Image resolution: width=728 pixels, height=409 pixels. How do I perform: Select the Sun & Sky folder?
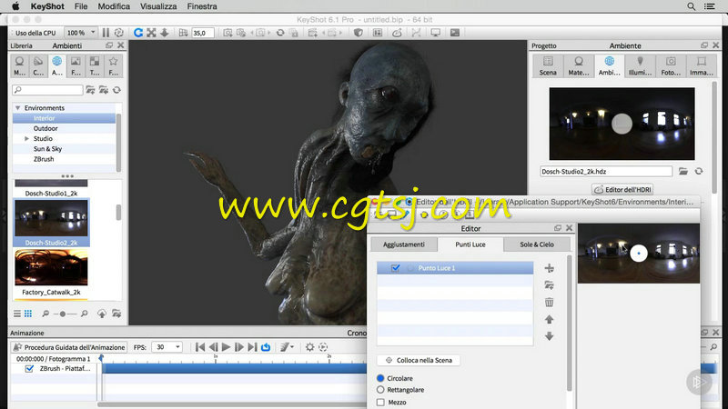pyautogui.click(x=47, y=149)
